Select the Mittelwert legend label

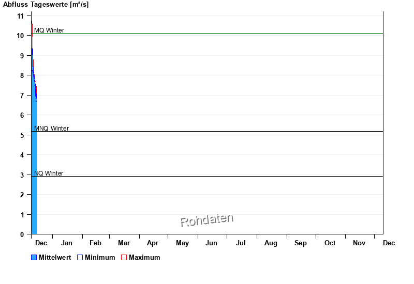tap(55, 258)
